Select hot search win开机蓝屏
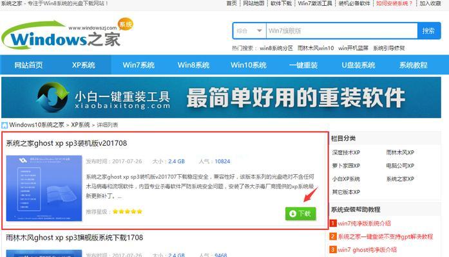The height and width of the screenshot is (257, 449). [x=353, y=48]
